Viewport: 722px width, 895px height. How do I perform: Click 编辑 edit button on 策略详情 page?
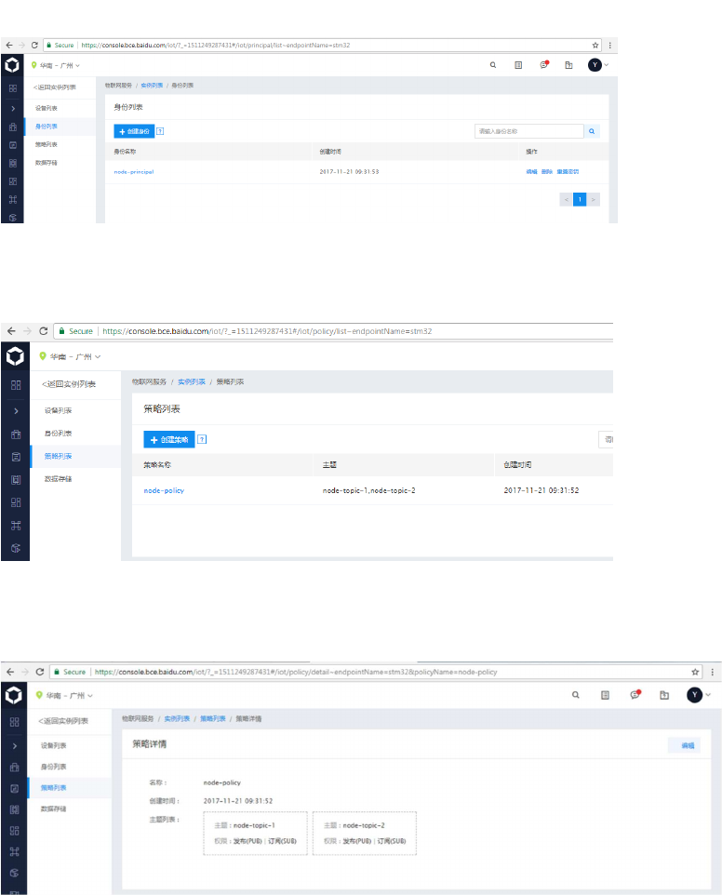pos(684,745)
